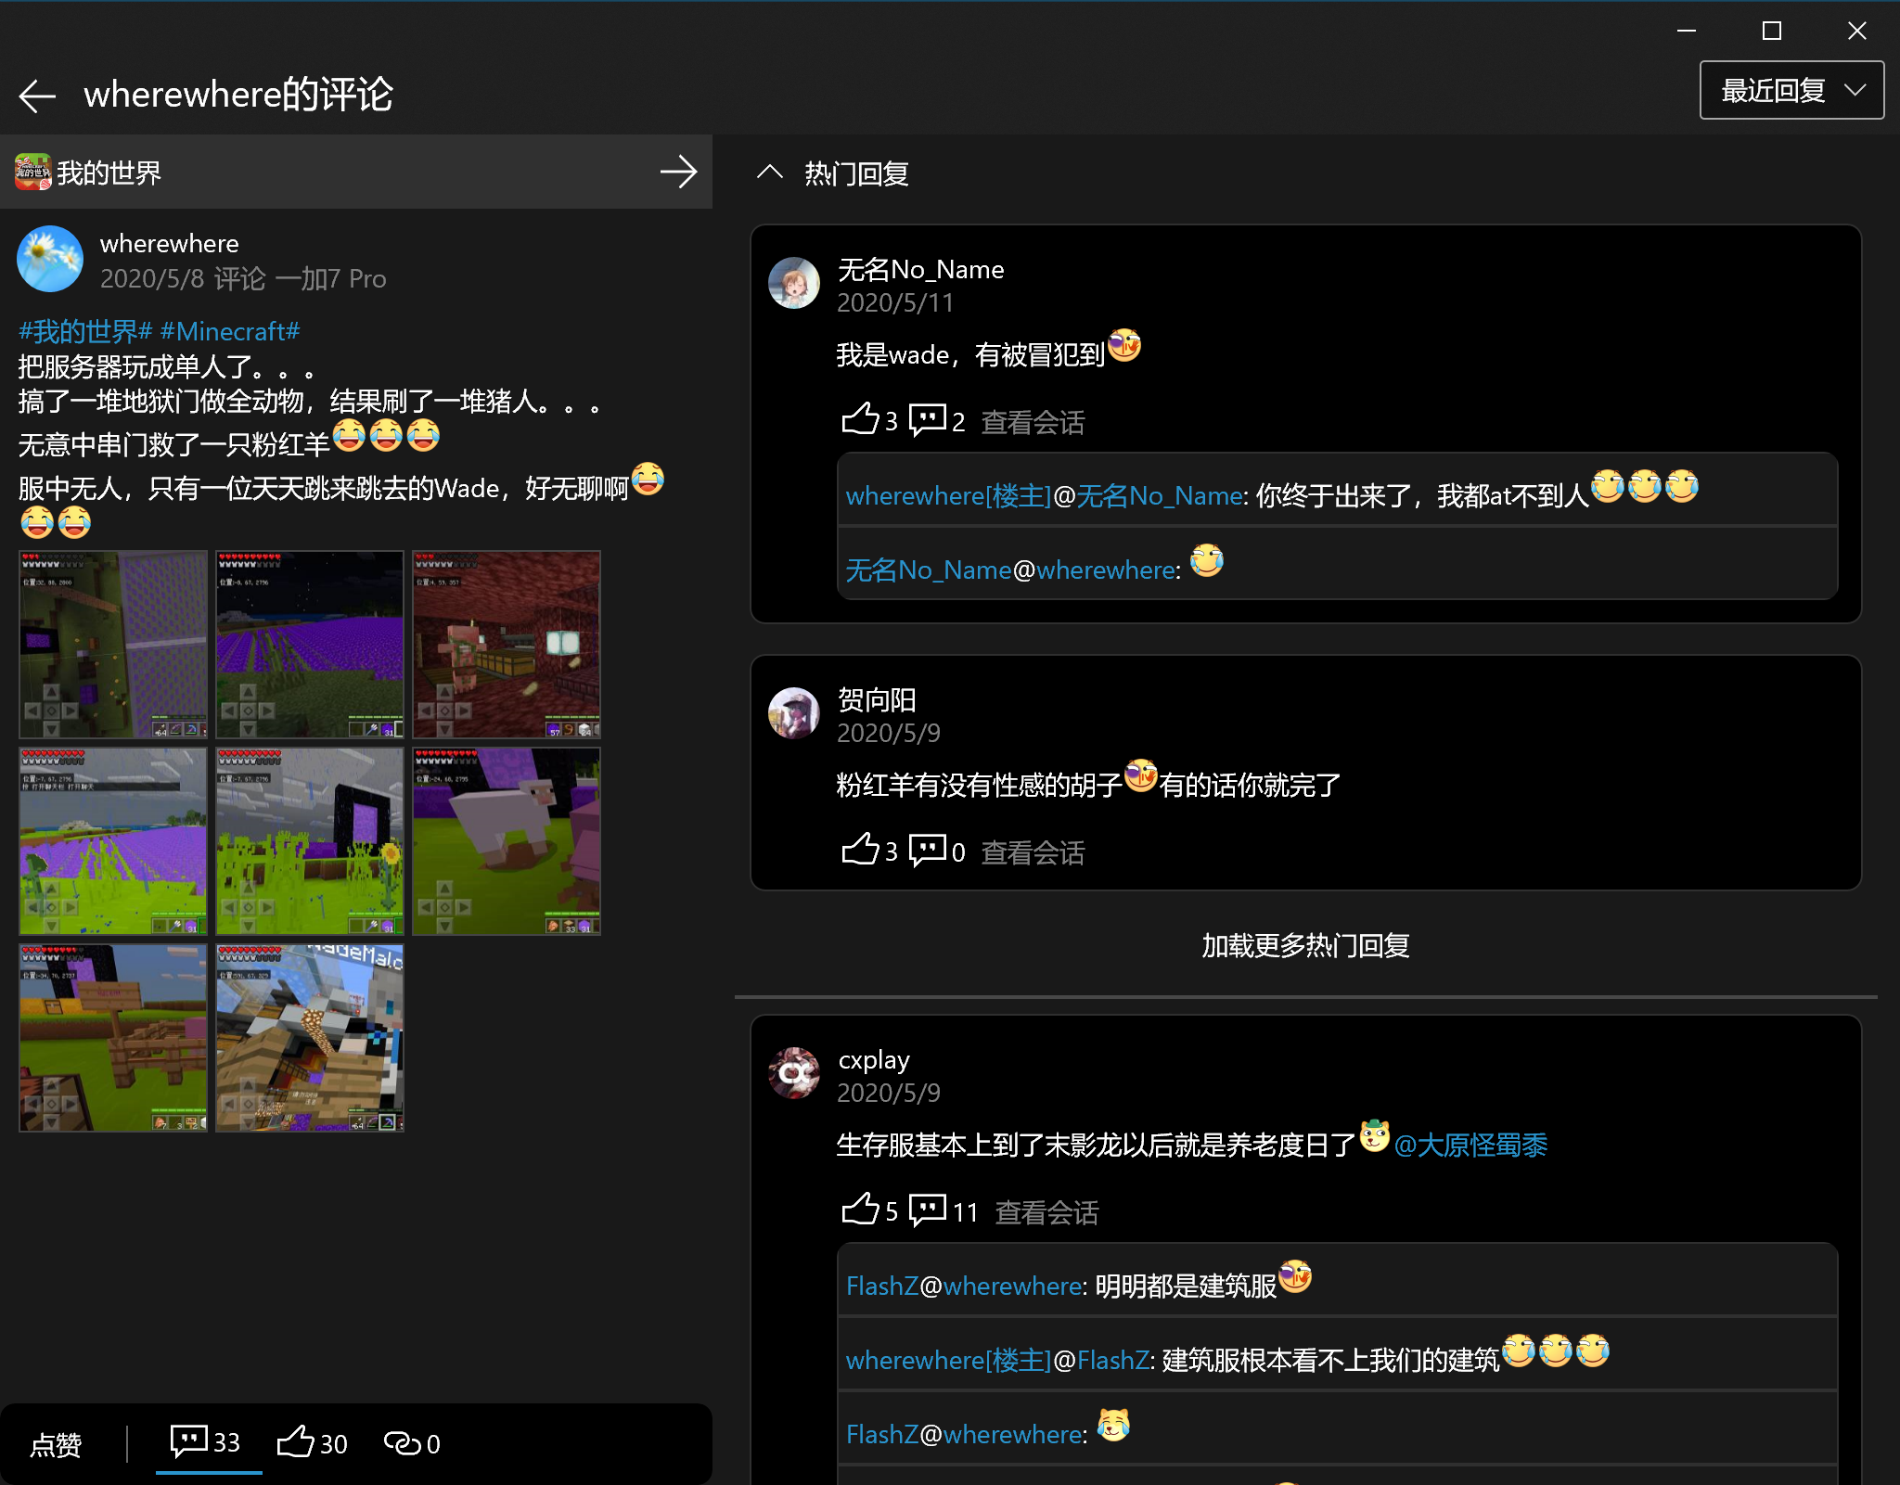The height and width of the screenshot is (1485, 1900).
Task: Open the #Minecraft# hashtag link
Action: pos(230,331)
